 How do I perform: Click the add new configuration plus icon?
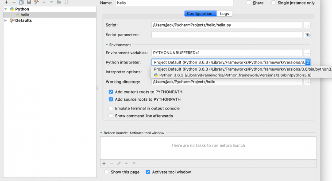tap(7, 2)
